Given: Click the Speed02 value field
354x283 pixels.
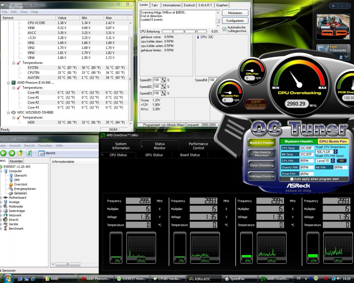Looking at the screenshot, I should (x=157, y=87).
